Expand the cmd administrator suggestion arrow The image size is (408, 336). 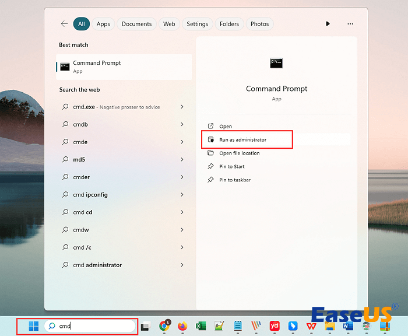pos(182,265)
